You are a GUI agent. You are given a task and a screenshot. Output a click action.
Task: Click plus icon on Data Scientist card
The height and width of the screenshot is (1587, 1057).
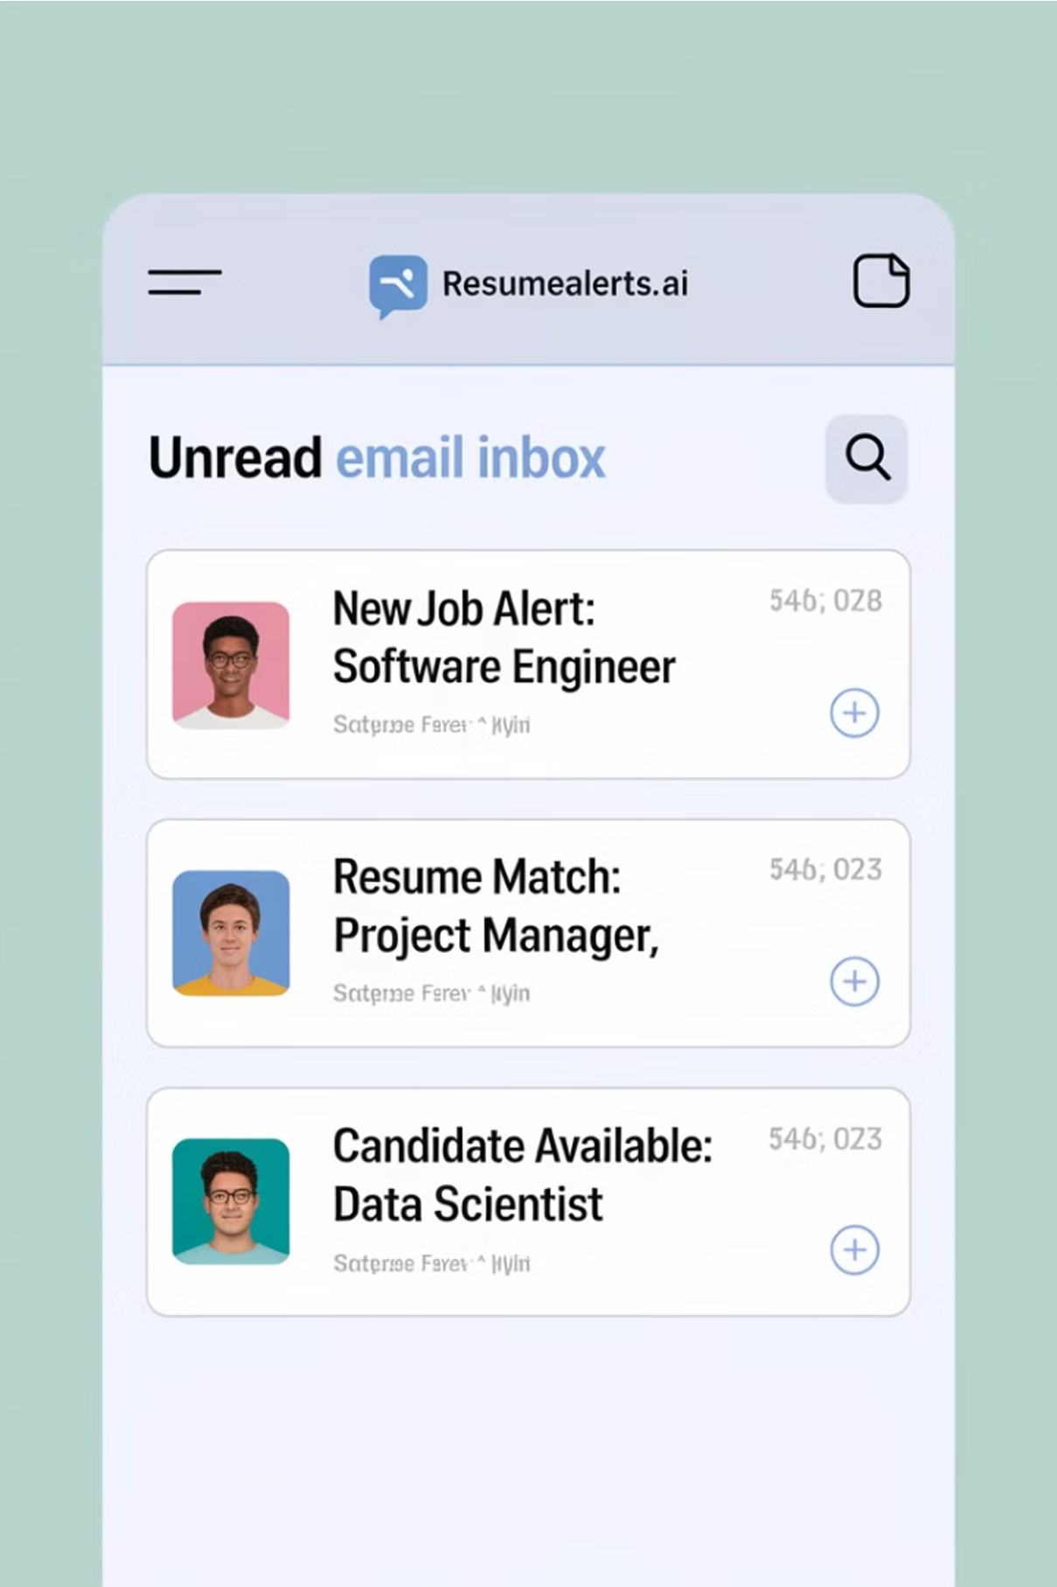pyautogui.click(x=854, y=1249)
